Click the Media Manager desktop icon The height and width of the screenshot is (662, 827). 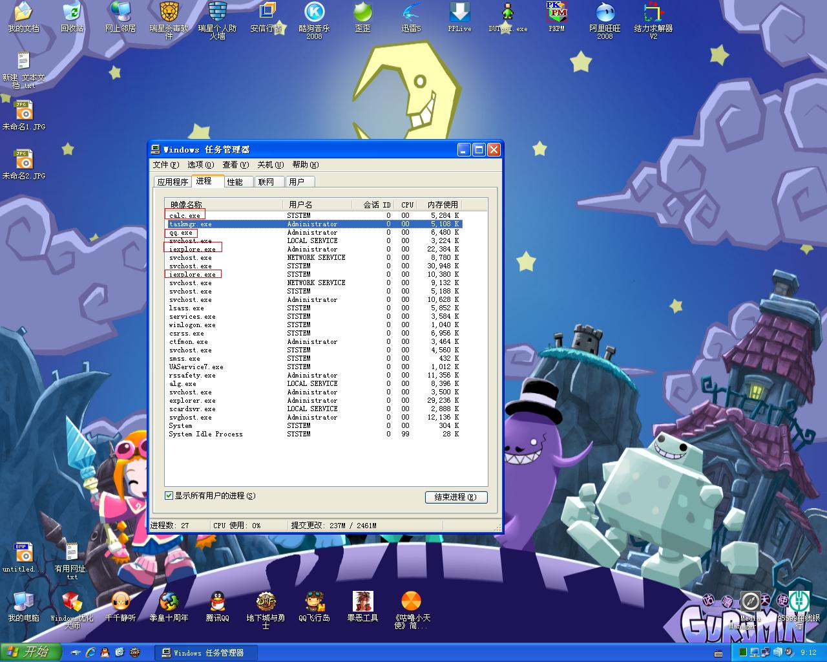[x=749, y=610]
